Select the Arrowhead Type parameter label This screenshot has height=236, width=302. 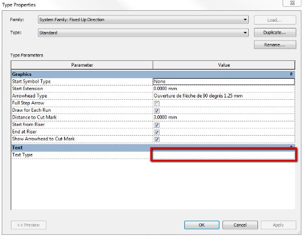(x=30, y=96)
